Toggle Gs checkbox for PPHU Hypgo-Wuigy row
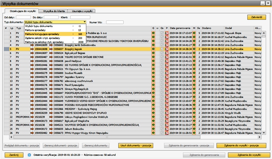 pyautogui.click(x=162, y=133)
